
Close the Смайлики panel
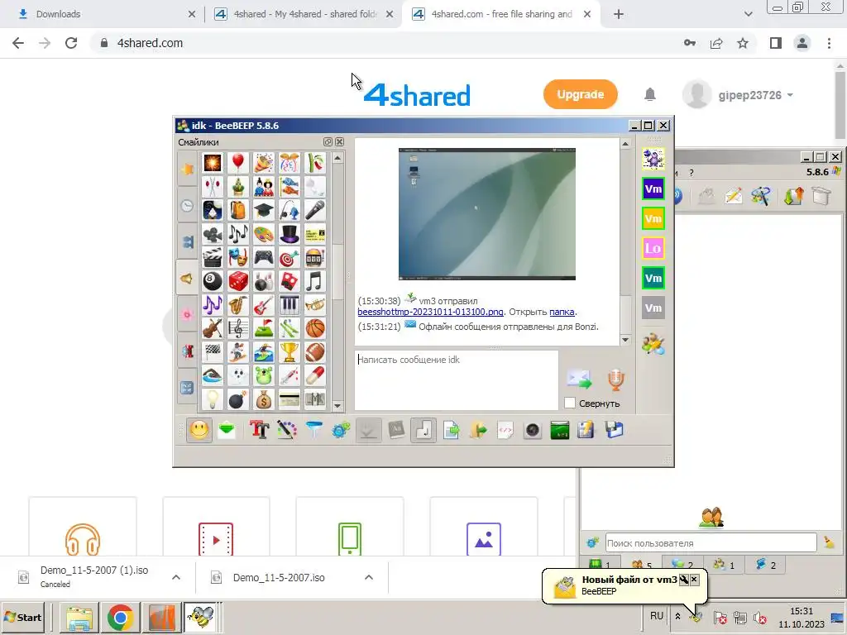point(339,142)
